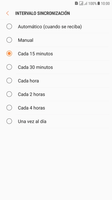The height and width of the screenshot is (200, 112).
Task: Select the Cada 2 horas radio button
Action: point(9,94)
